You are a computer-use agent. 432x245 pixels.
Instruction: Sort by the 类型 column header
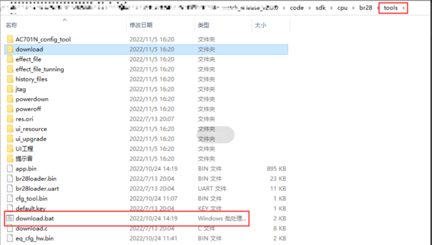[x=204, y=25]
